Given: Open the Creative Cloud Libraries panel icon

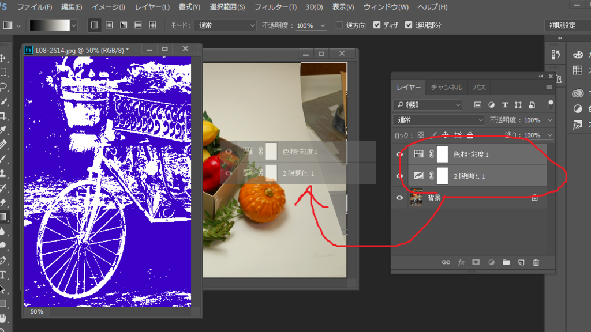Looking at the screenshot, I should (x=577, y=93).
